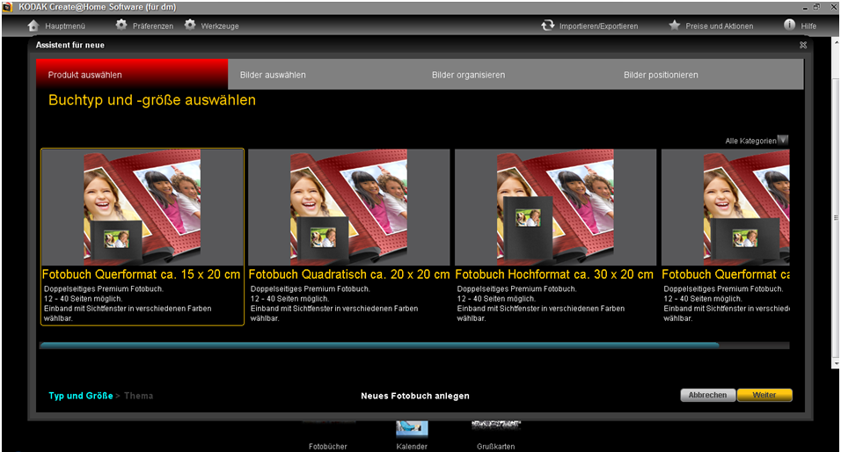Click the horizontal product list scrollbar

click(378, 346)
